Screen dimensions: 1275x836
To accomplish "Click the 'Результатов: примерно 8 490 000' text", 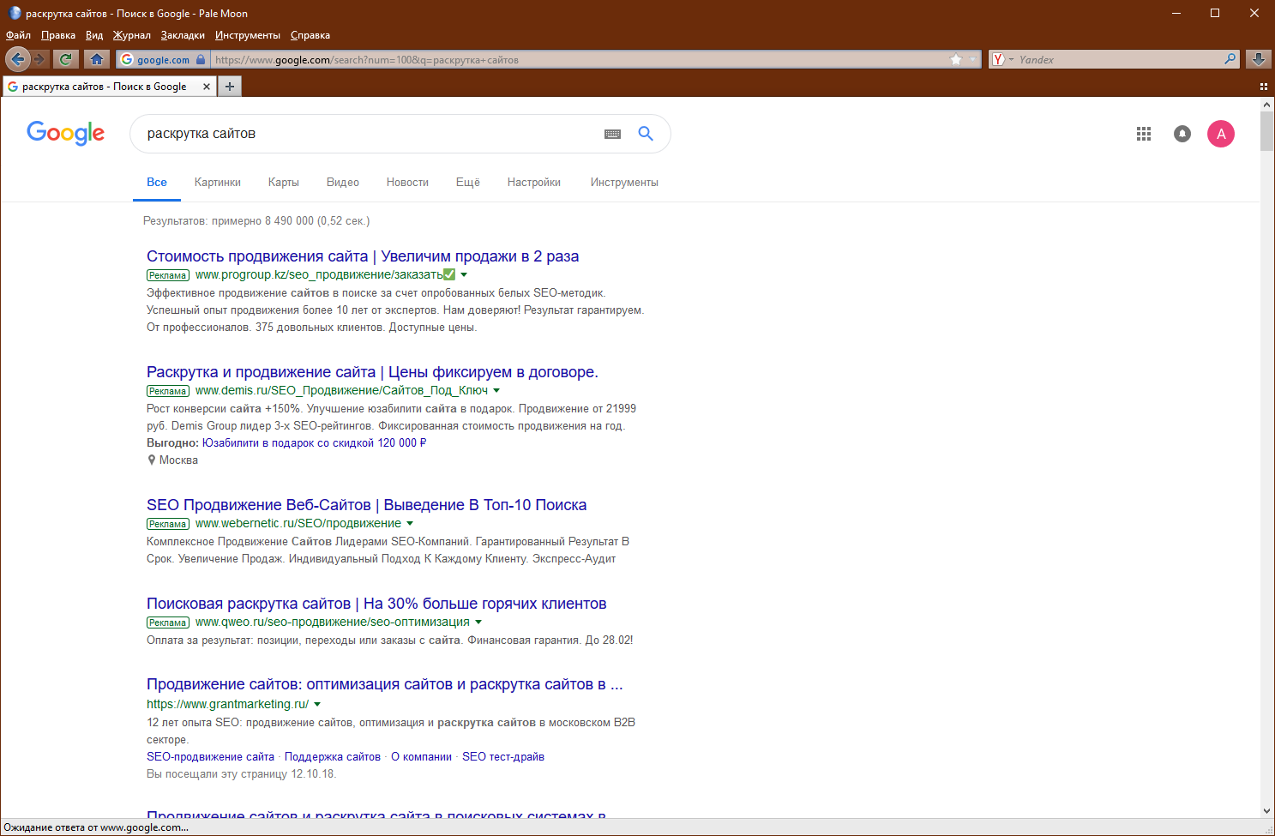I will point(256,221).
